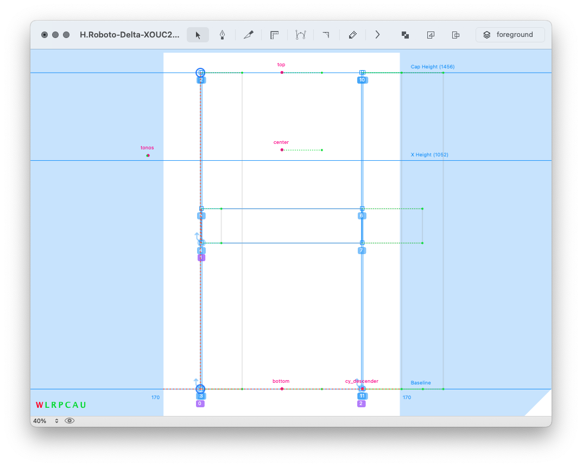
Task: Activate the ruler measurement tool
Action: [x=275, y=35]
